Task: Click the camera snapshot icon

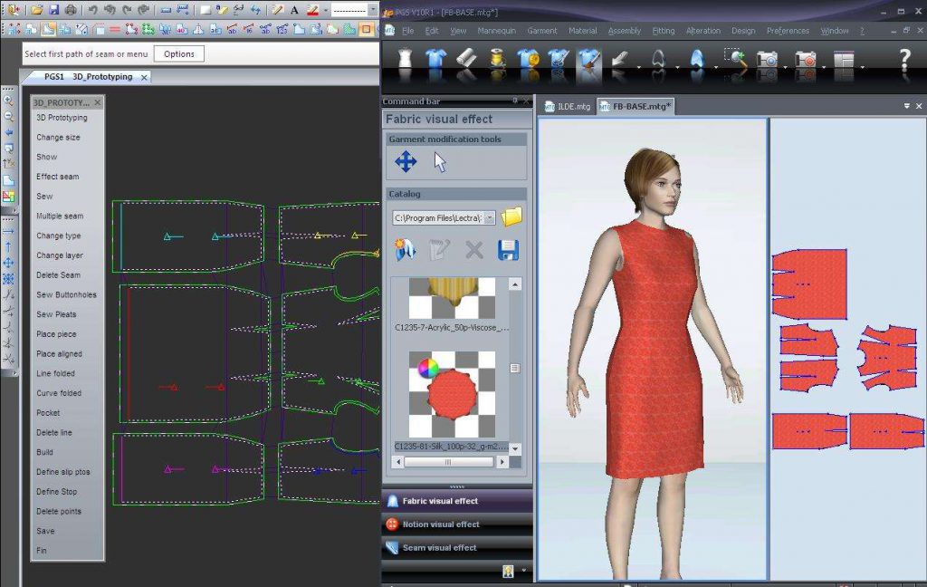Action: pyautogui.click(x=767, y=61)
